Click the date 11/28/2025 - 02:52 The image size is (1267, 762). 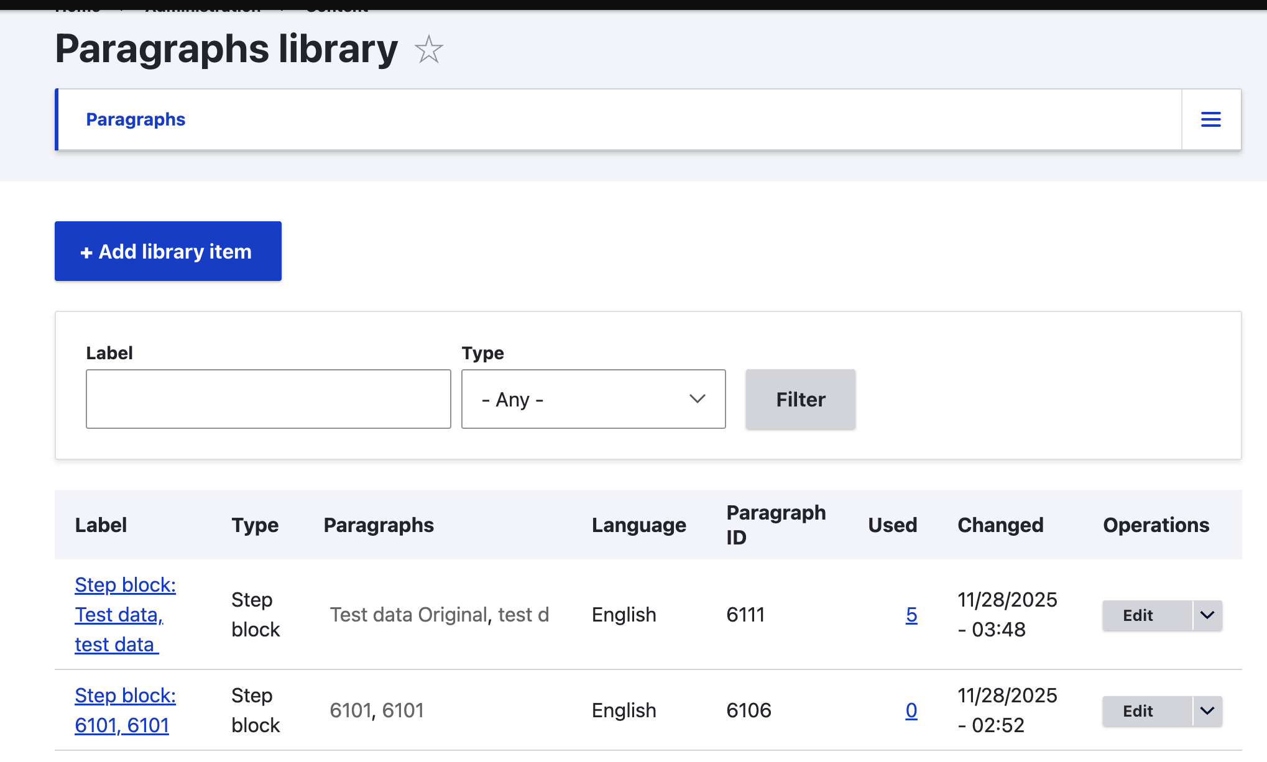point(1007,710)
